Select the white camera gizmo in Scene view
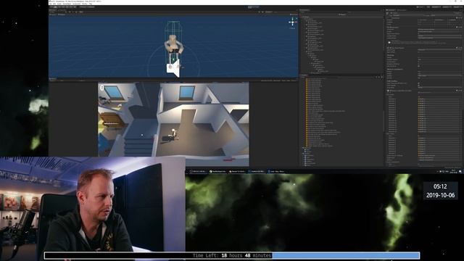 (173, 68)
